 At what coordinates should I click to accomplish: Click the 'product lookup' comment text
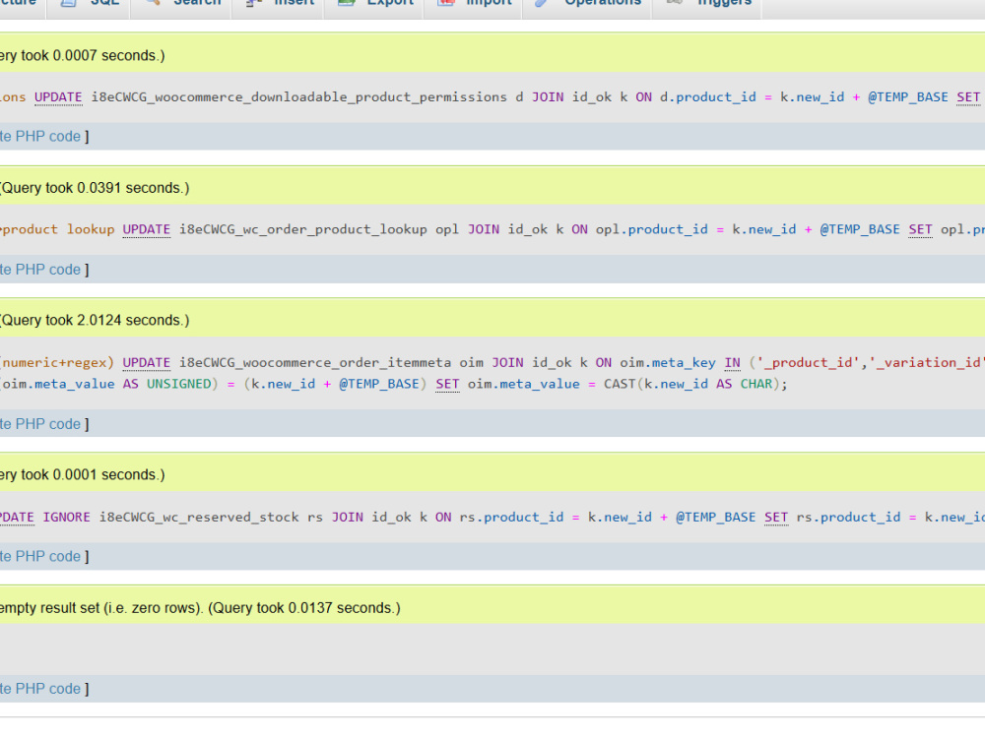tap(59, 229)
